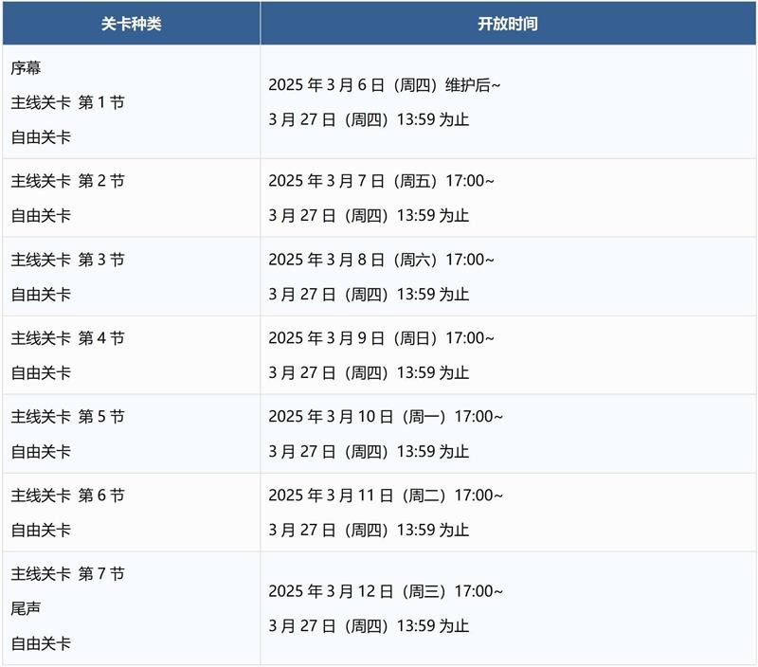Select the 3月11日（周二）17:00 start time
The image size is (758, 667).
[x=386, y=496]
